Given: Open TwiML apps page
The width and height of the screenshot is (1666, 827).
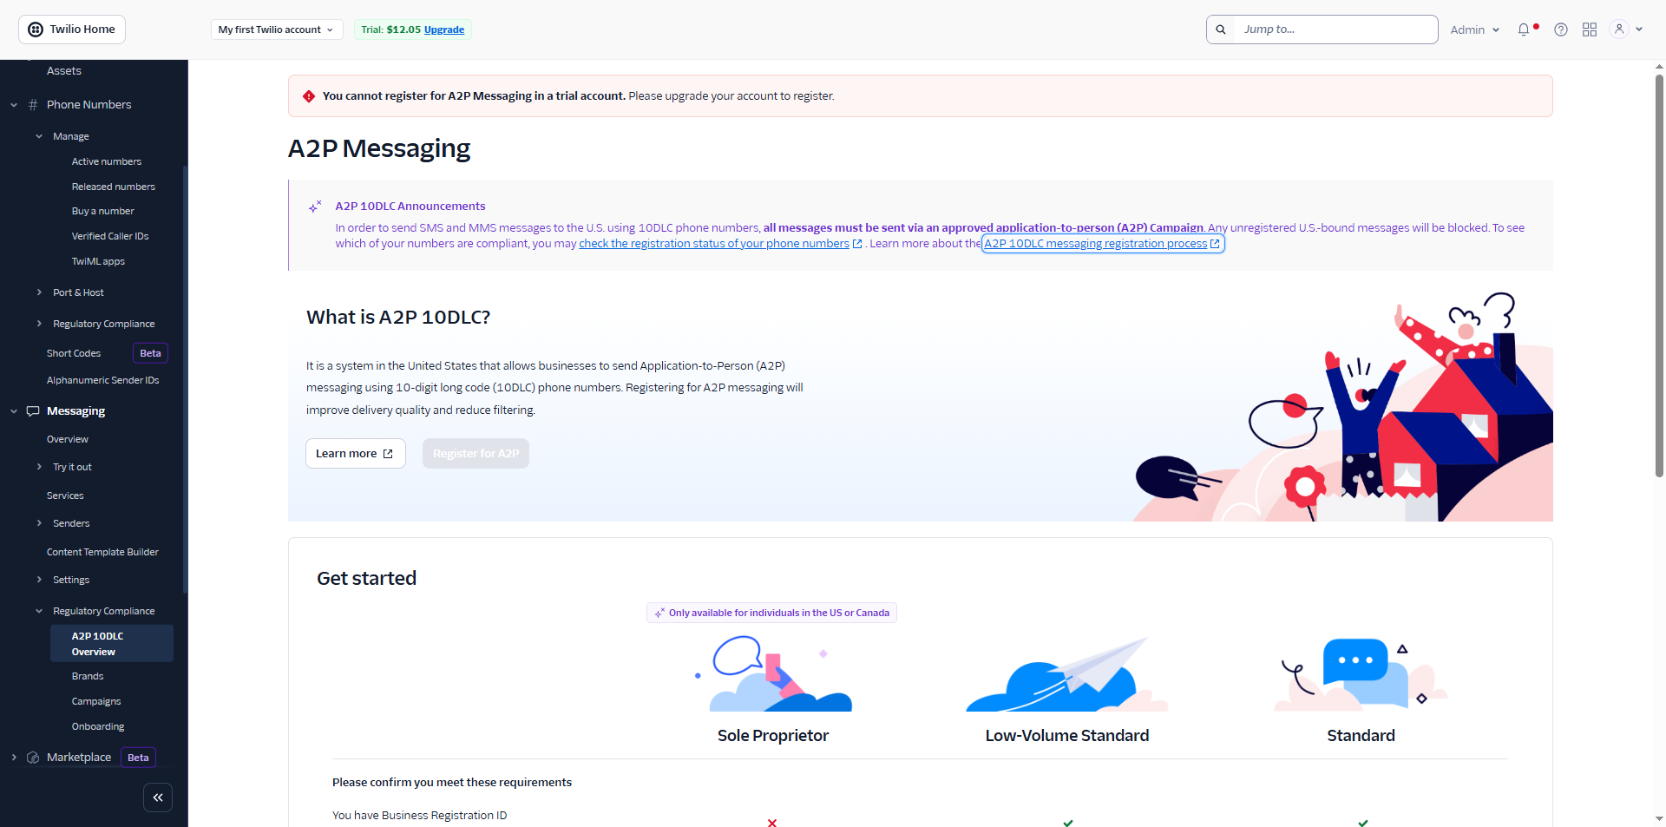Looking at the screenshot, I should pos(98,261).
